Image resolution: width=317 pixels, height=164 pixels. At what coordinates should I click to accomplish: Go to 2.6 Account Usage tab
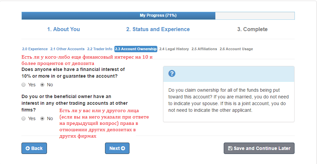[x=236, y=49]
